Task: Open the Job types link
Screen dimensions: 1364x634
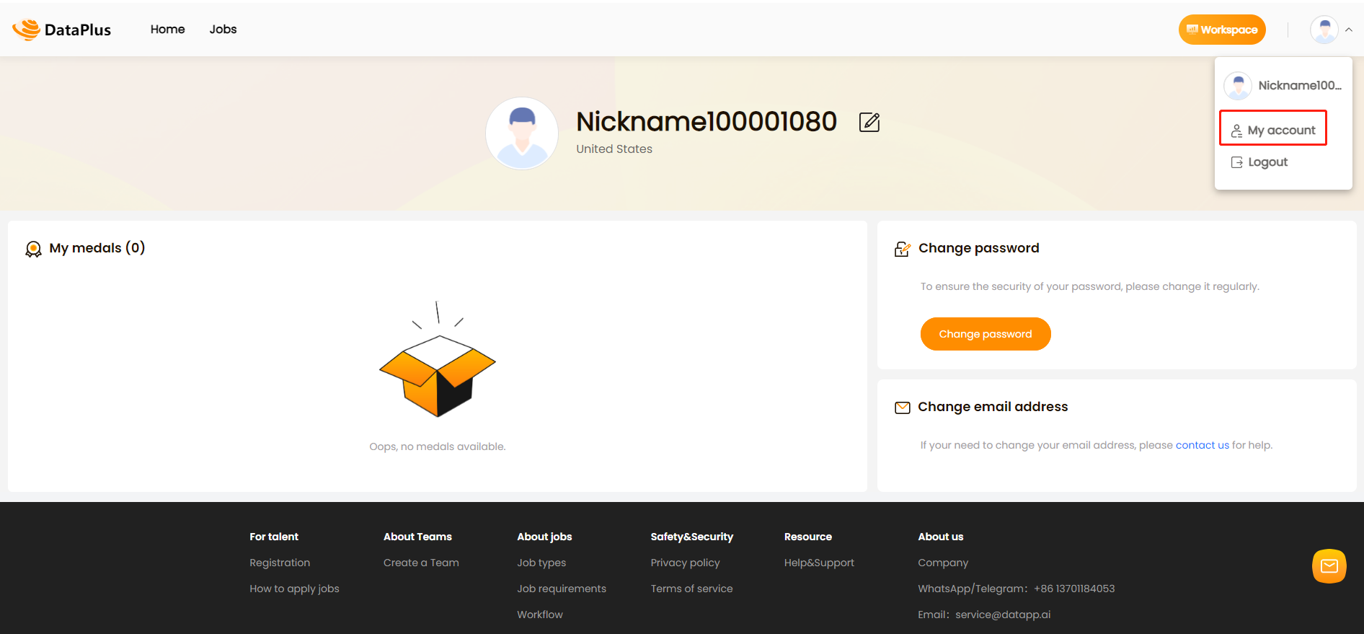Action: (541, 563)
